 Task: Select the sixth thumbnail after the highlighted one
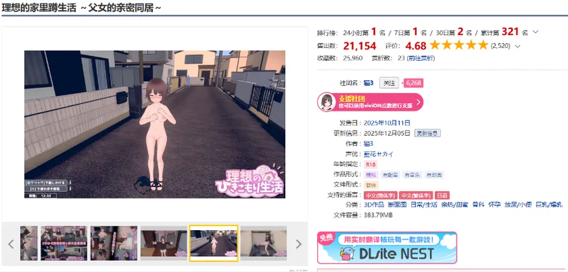(264, 244)
